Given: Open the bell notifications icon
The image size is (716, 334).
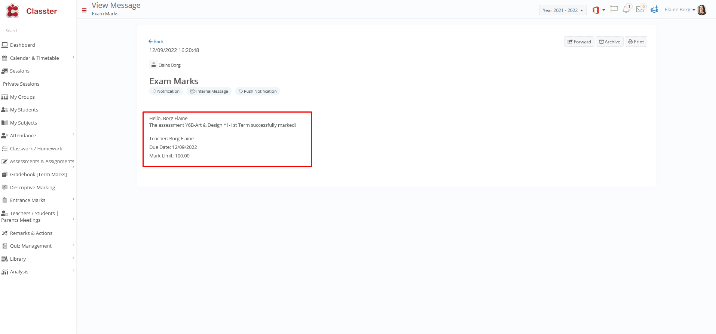Looking at the screenshot, I should click(x=627, y=9).
